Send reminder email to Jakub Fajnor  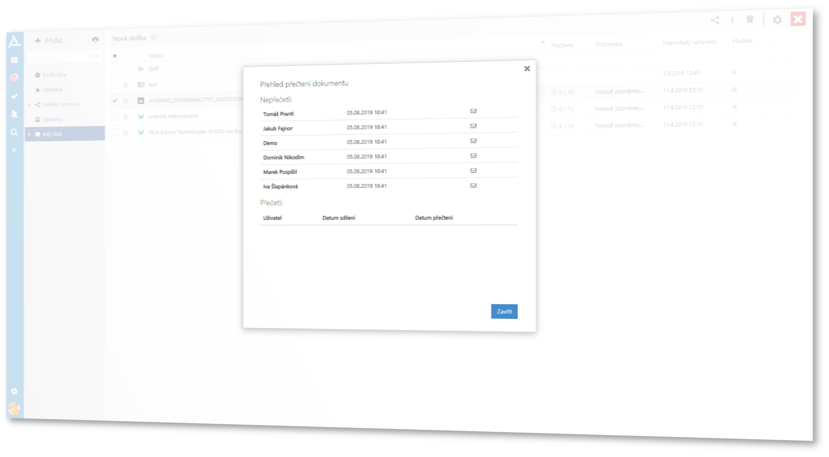point(473,126)
